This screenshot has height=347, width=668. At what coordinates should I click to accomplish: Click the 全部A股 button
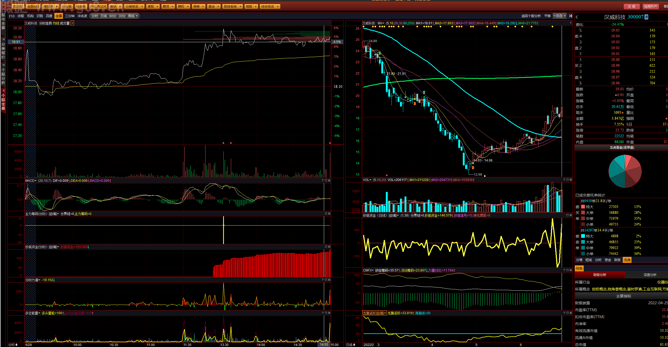[x=33, y=6]
